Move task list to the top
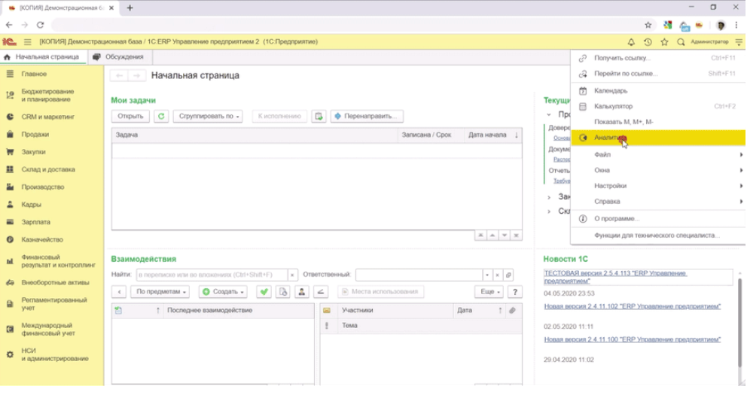This screenshot has height=398, width=747. coord(480,235)
